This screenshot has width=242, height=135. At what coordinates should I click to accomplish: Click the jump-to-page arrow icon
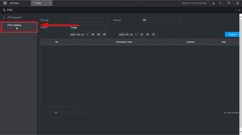pos(84,113)
